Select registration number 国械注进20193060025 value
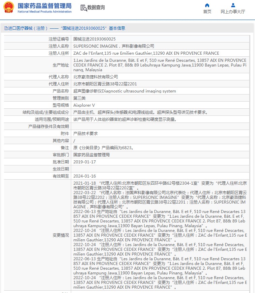This screenshot has height=293, width=255. pyautogui.click(x=94, y=39)
